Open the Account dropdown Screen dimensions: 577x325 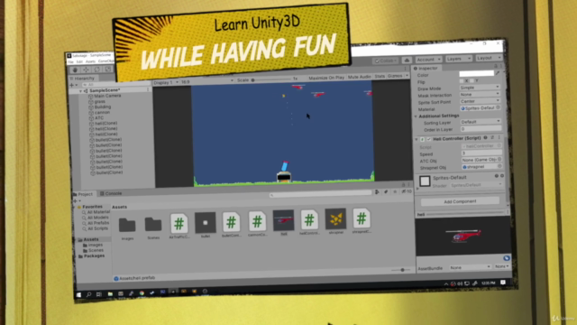pyautogui.click(x=428, y=60)
